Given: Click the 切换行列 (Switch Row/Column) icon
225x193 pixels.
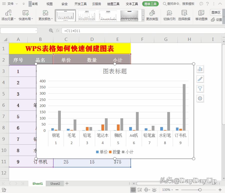Looking at the screenshot, I should tap(169, 15).
